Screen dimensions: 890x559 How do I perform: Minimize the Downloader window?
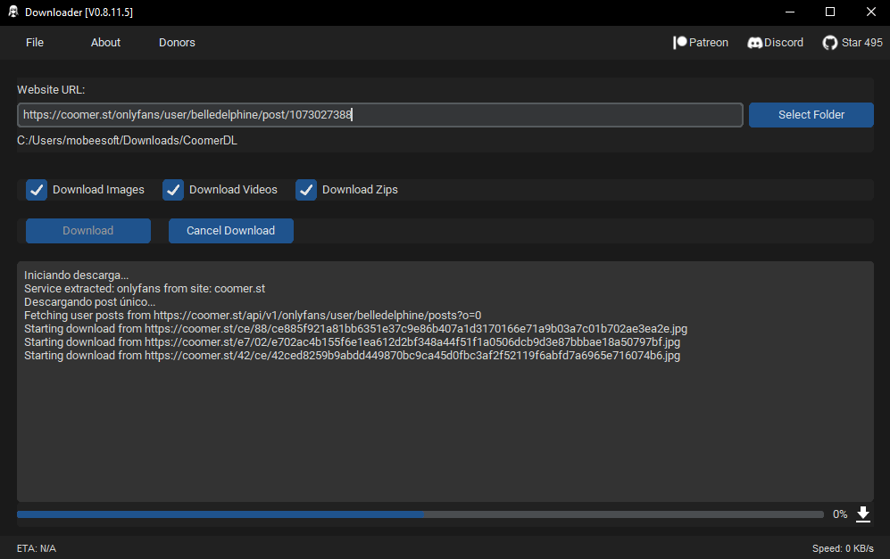(x=789, y=12)
